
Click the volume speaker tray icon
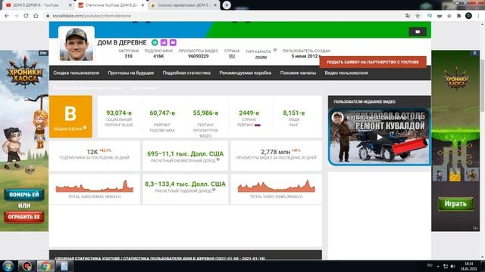[453, 266]
